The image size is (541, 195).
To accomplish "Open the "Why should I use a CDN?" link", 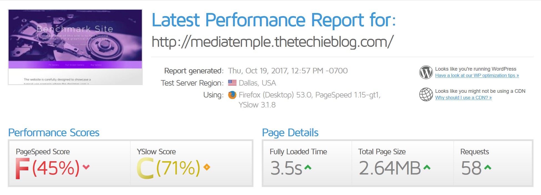I will tap(463, 97).
